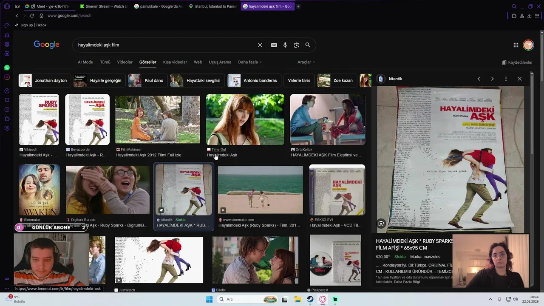544x306 pixels.
Task: Click the address bar URL
Action: click(x=69, y=16)
